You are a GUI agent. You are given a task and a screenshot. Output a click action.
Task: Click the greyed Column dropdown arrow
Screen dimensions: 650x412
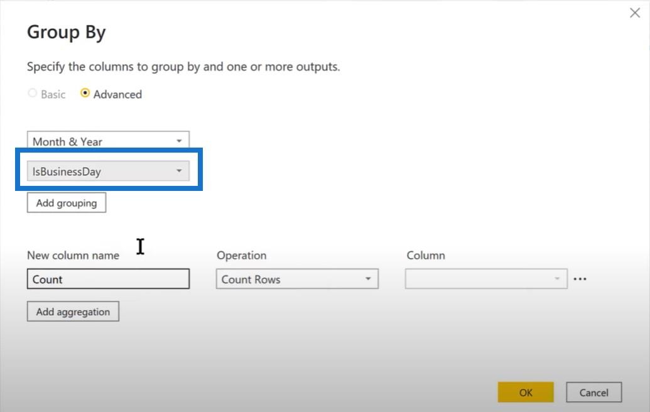pyautogui.click(x=557, y=278)
